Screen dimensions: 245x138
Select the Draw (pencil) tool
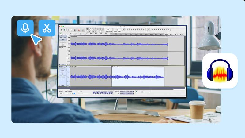pos(87,31)
